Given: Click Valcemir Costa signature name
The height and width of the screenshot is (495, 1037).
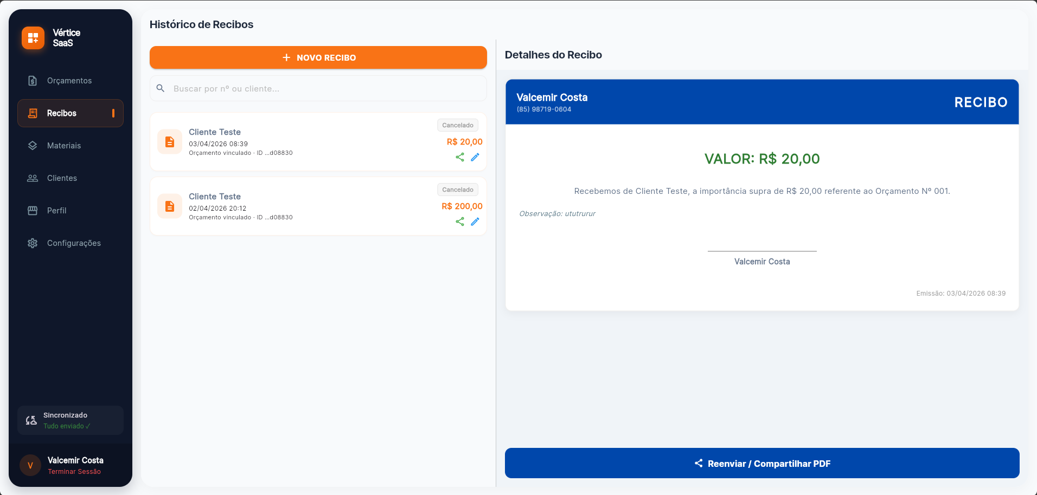Looking at the screenshot, I should point(762,262).
